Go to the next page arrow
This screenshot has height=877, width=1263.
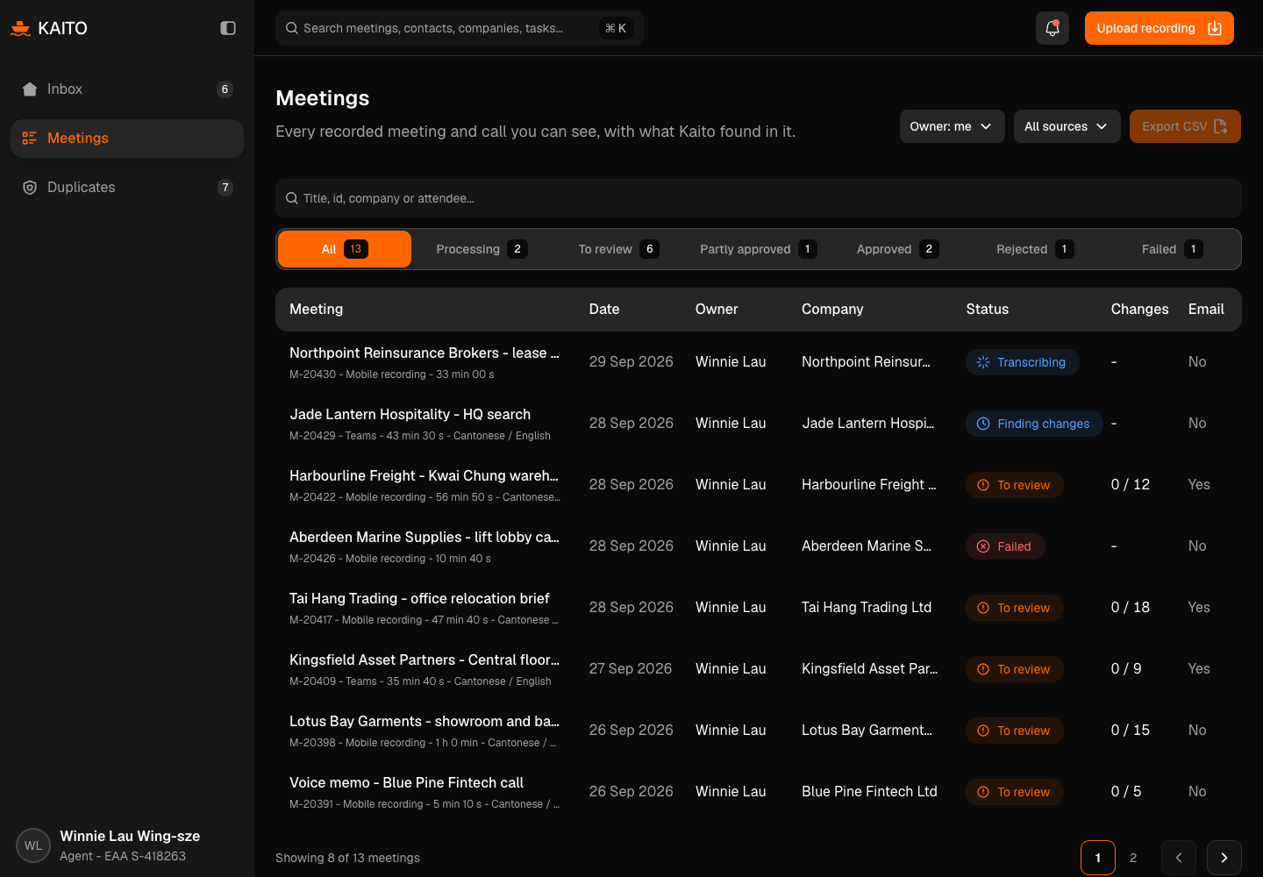coord(1224,858)
